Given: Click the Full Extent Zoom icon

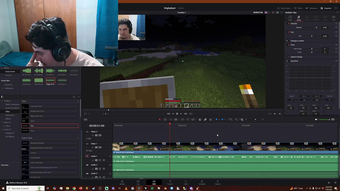Looking at the screenshot, I should 231,120.
